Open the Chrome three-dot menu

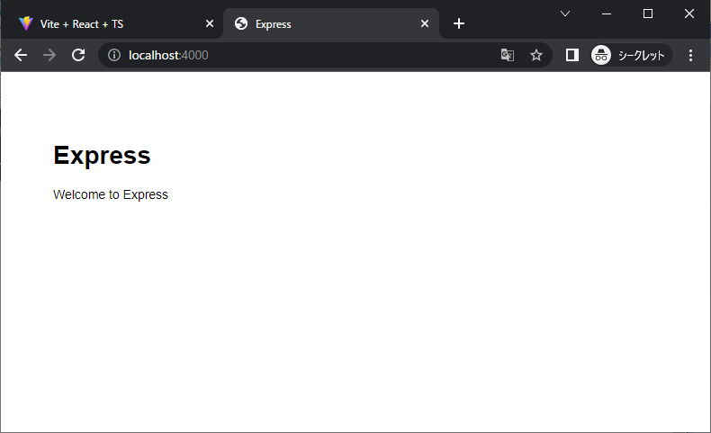[690, 55]
